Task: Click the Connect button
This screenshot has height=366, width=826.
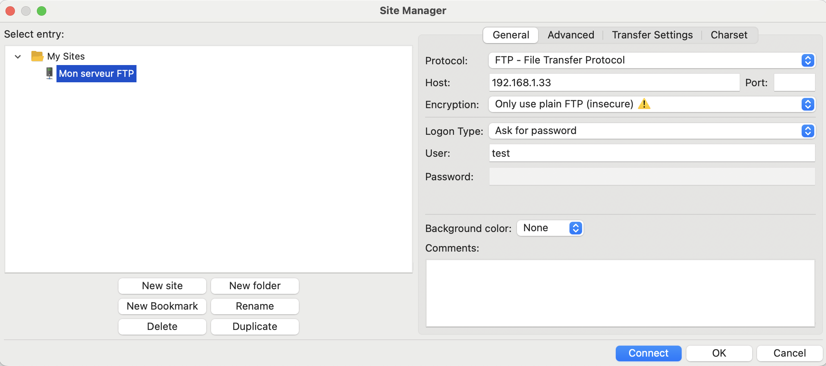Action: click(648, 353)
